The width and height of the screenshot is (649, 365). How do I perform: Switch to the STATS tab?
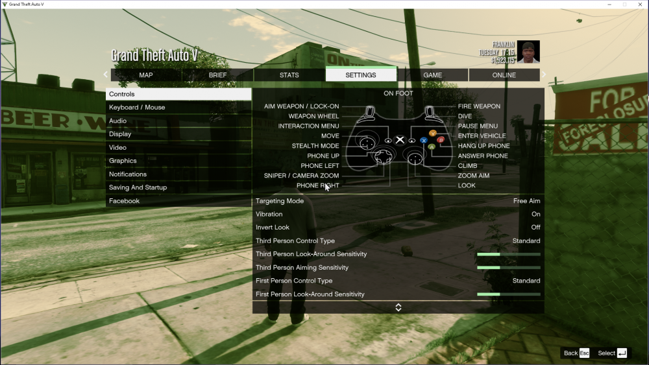[289, 75]
